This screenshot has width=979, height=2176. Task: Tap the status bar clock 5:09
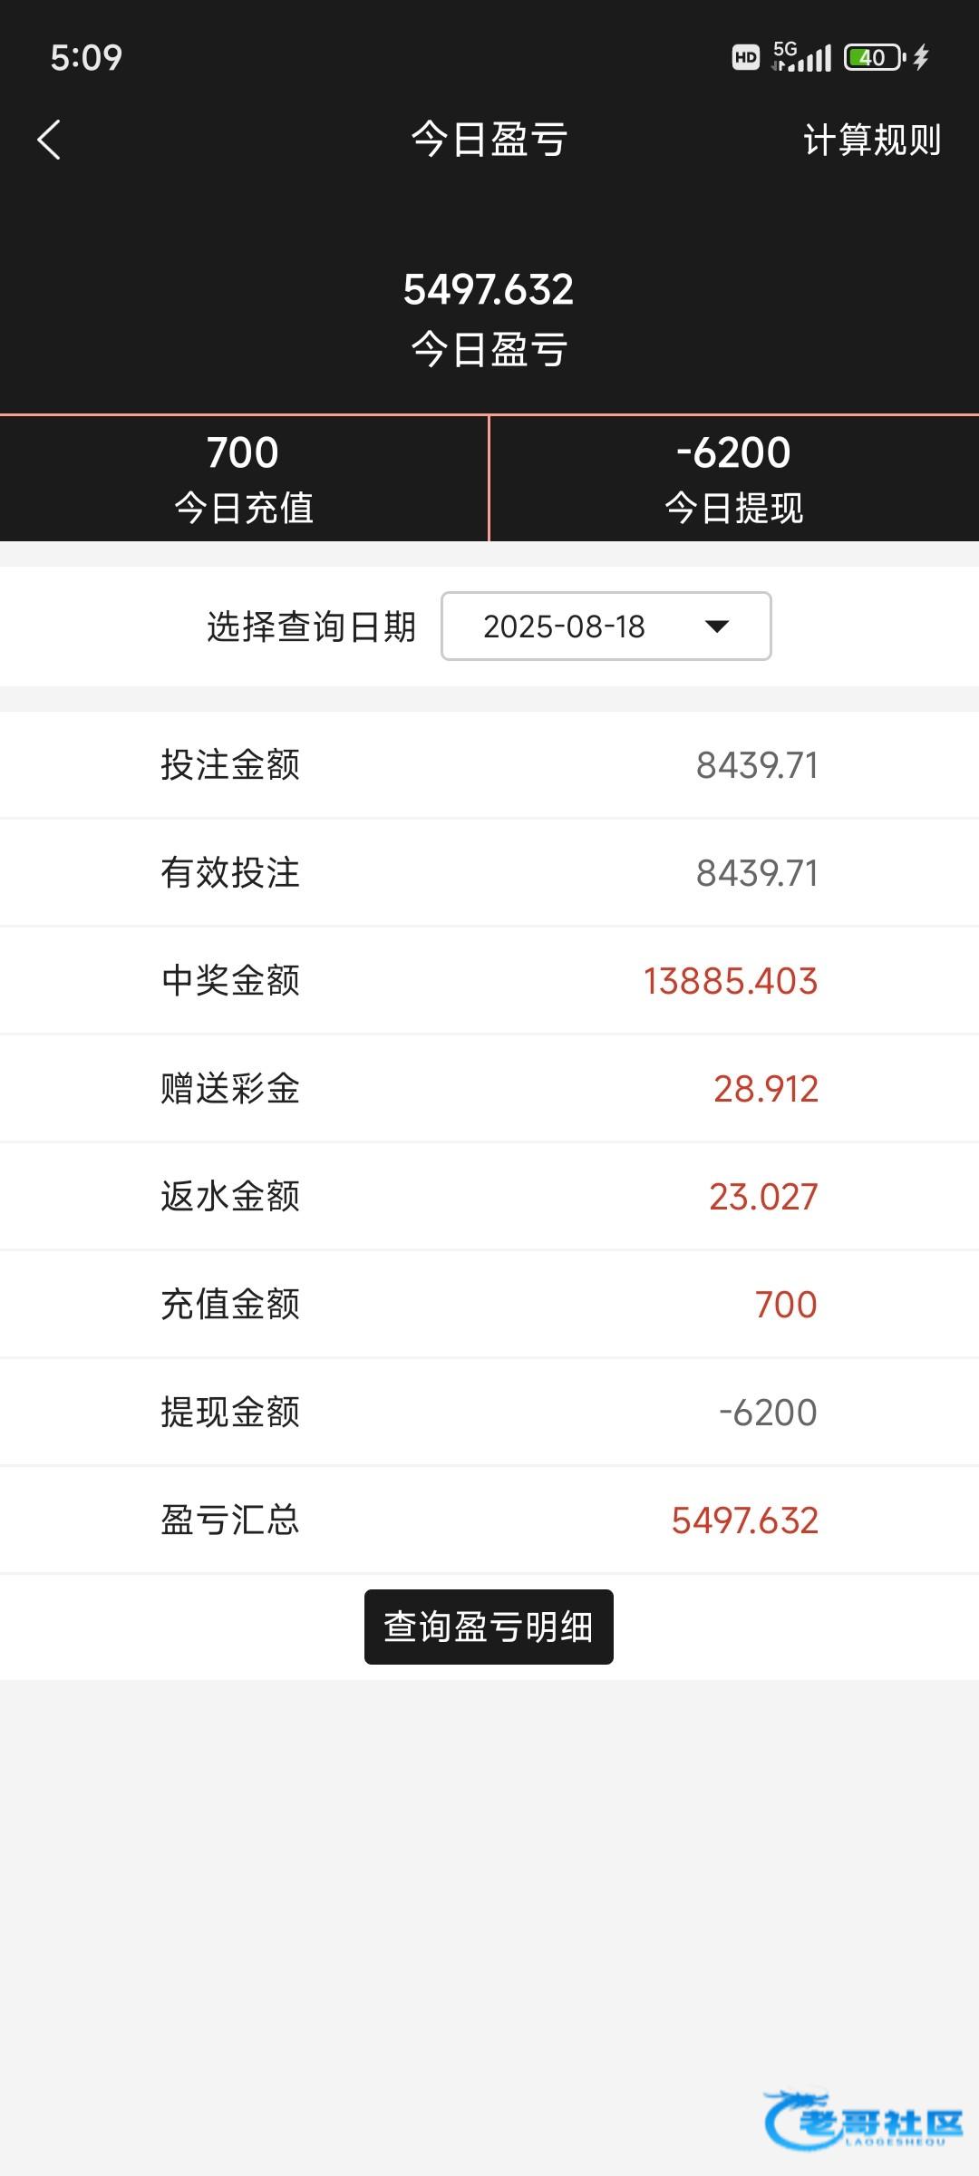click(86, 58)
